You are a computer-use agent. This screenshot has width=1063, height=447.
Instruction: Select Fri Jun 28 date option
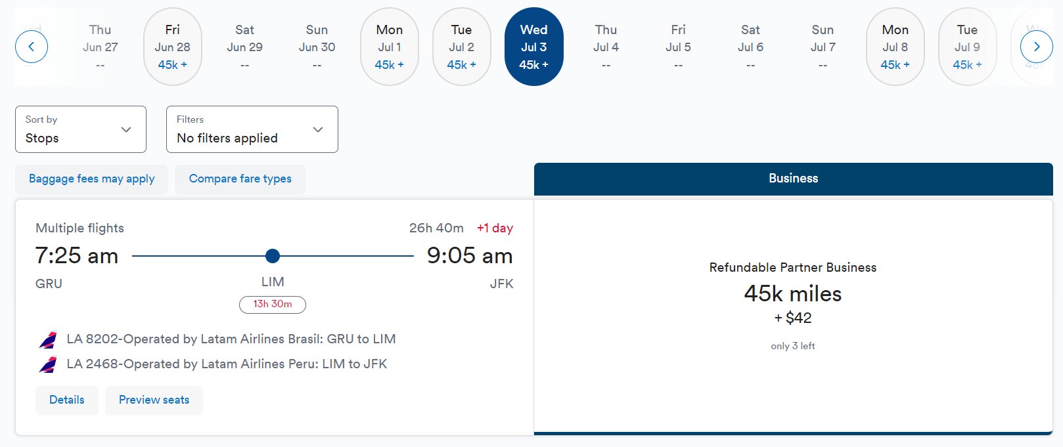pyautogui.click(x=173, y=47)
